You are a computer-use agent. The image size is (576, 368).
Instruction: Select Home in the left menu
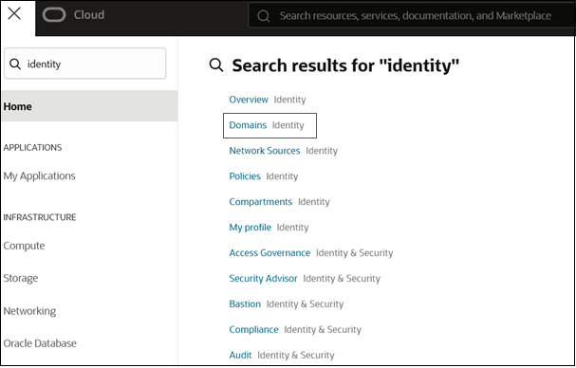point(89,106)
